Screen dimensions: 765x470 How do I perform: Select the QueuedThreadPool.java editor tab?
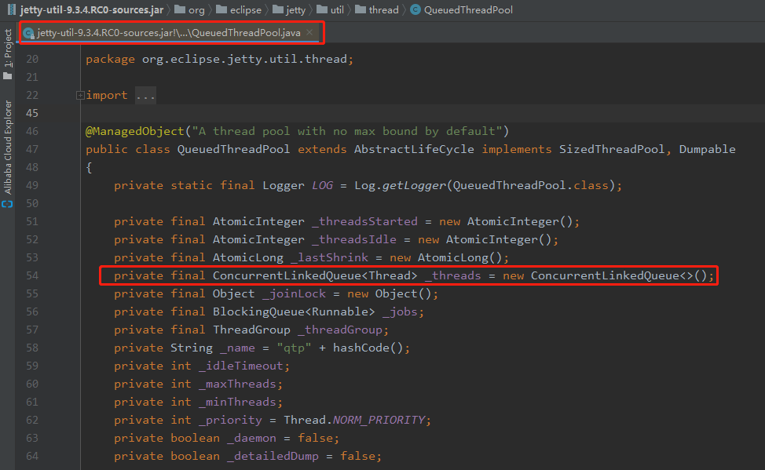168,33
